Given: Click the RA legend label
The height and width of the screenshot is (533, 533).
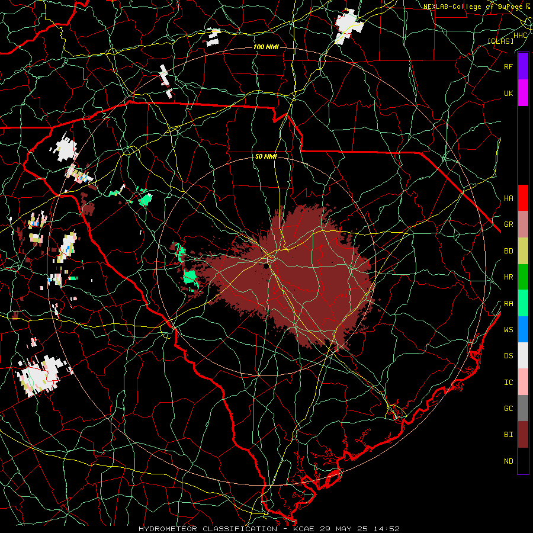Looking at the screenshot, I should point(508,303).
